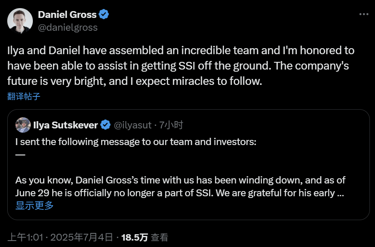Click 'I sent the following message' line
This screenshot has height=247, width=375.
(136, 142)
